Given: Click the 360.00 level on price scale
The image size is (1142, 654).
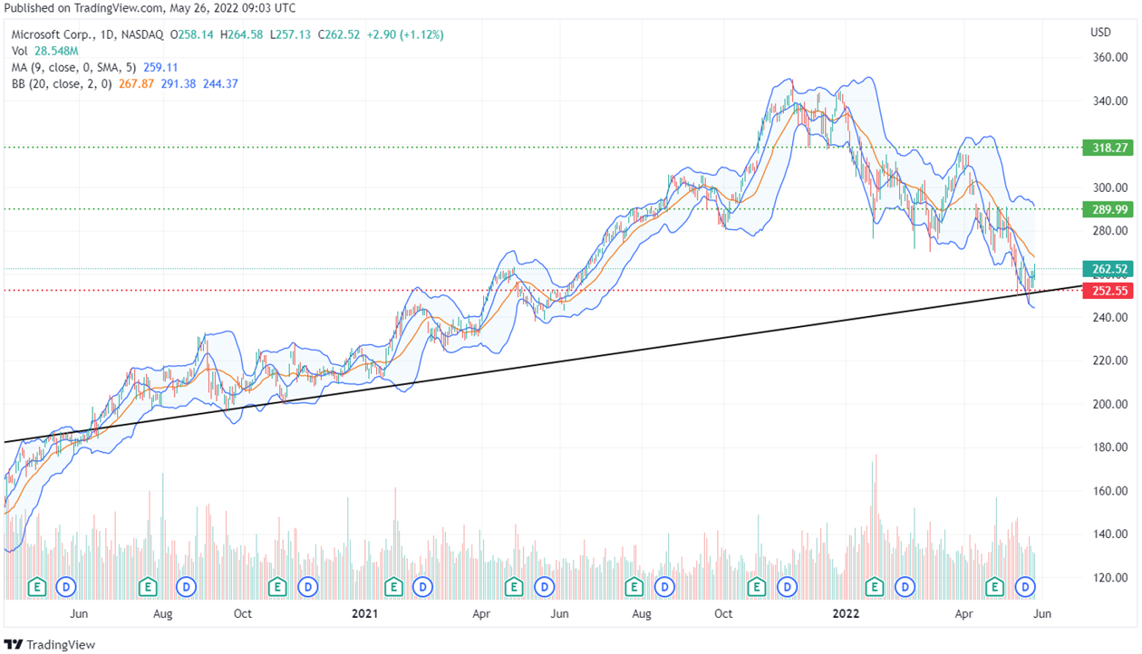Looking at the screenshot, I should 1108,57.
